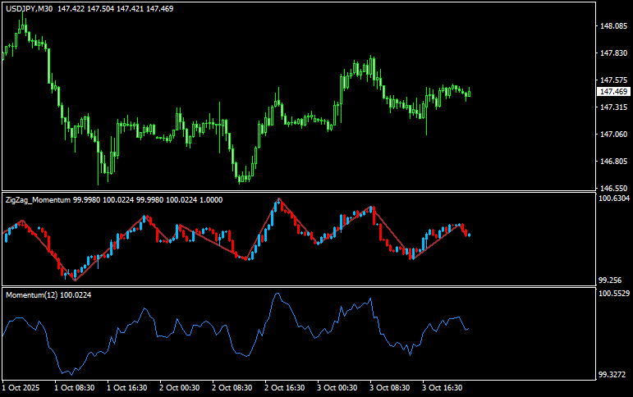Click the last green candle on main chart
633x397 pixels.
pyautogui.click(x=469, y=94)
